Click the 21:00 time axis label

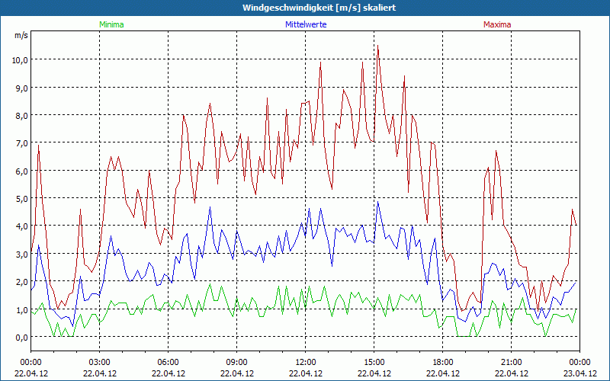coord(511,363)
